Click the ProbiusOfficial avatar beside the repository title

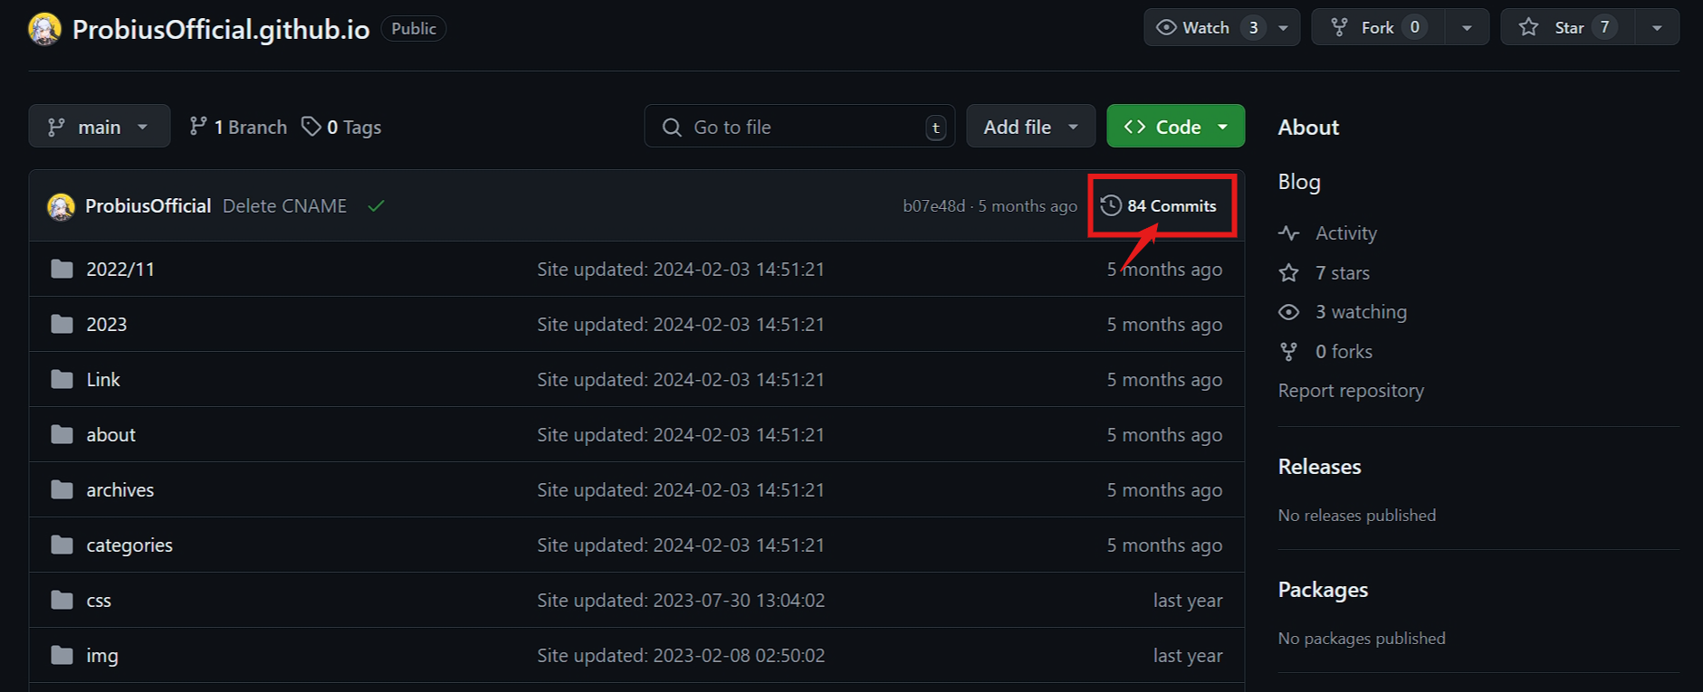coord(44,29)
